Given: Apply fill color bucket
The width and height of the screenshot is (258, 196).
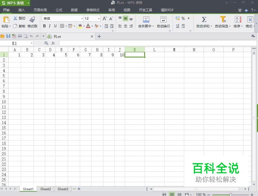Looking at the screenshot, I should 80,26.
